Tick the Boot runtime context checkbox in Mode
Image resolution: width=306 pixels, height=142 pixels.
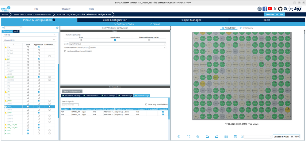[81, 40]
